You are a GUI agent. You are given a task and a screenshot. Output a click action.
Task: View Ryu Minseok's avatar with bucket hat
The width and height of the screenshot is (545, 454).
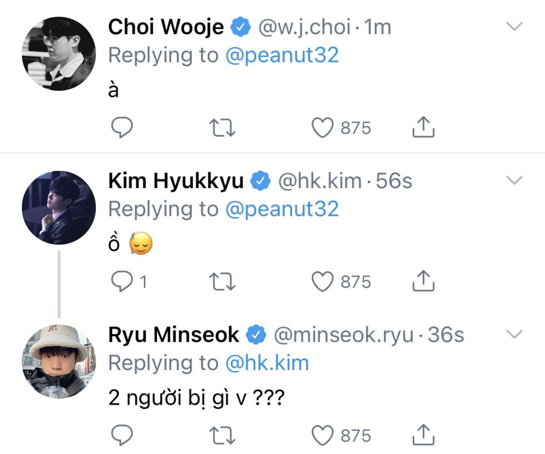click(x=59, y=361)
